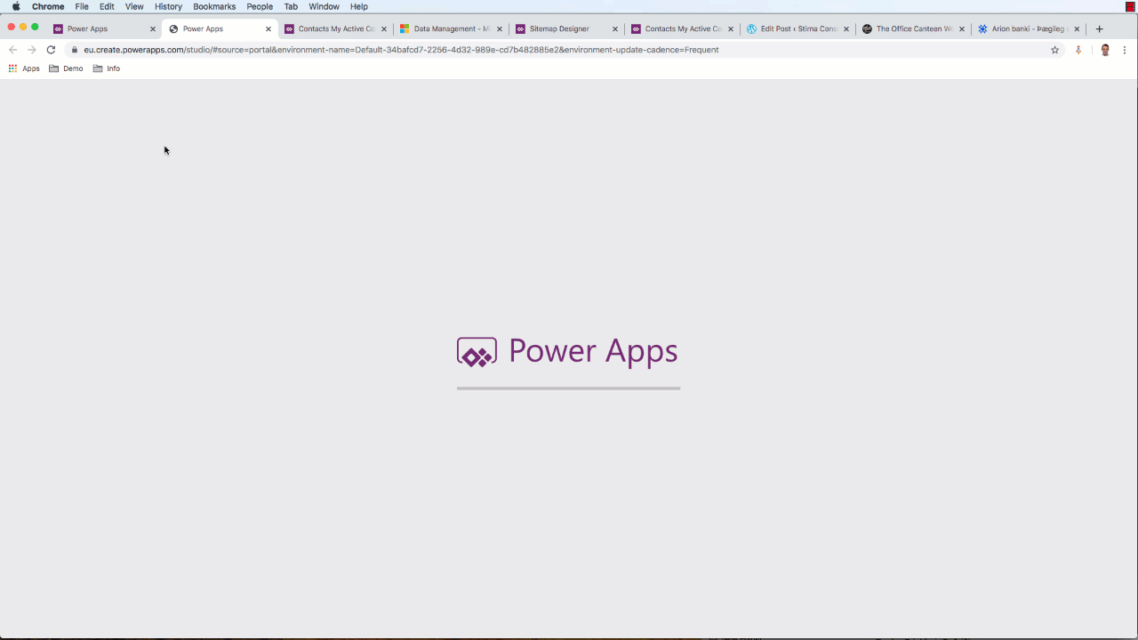Viewport: 1138px width, 640px height.
Task: Open the Chrome profile avatar
Action: point(1105,50)
